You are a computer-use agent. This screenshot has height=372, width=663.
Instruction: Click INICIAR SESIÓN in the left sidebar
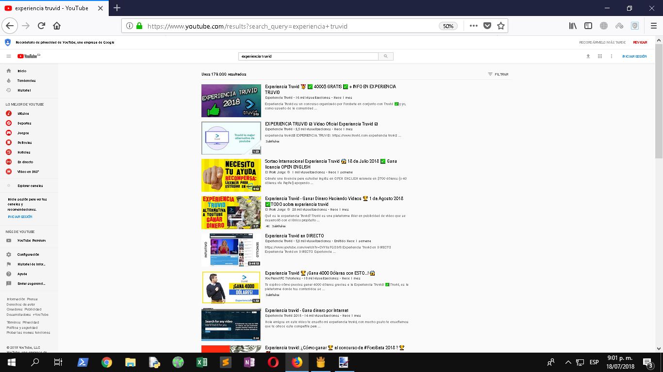click(20, 217)
